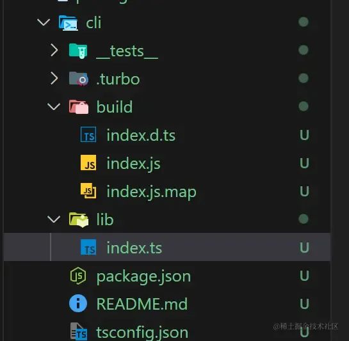Collapse the build folder chevron
This screenshot has width=349, height=341.
point(54,107)
